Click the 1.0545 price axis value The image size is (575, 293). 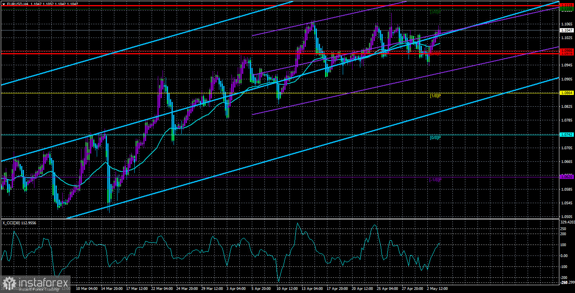[566, 203]
